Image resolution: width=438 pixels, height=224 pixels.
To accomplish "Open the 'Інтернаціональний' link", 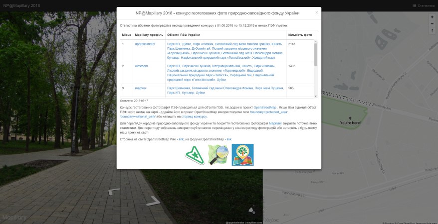I will click(226, 66).
